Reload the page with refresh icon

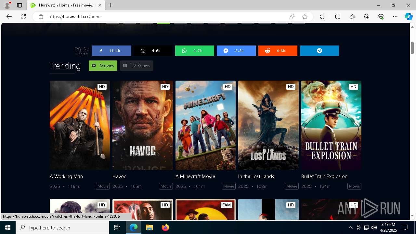(x=23, y=17)
